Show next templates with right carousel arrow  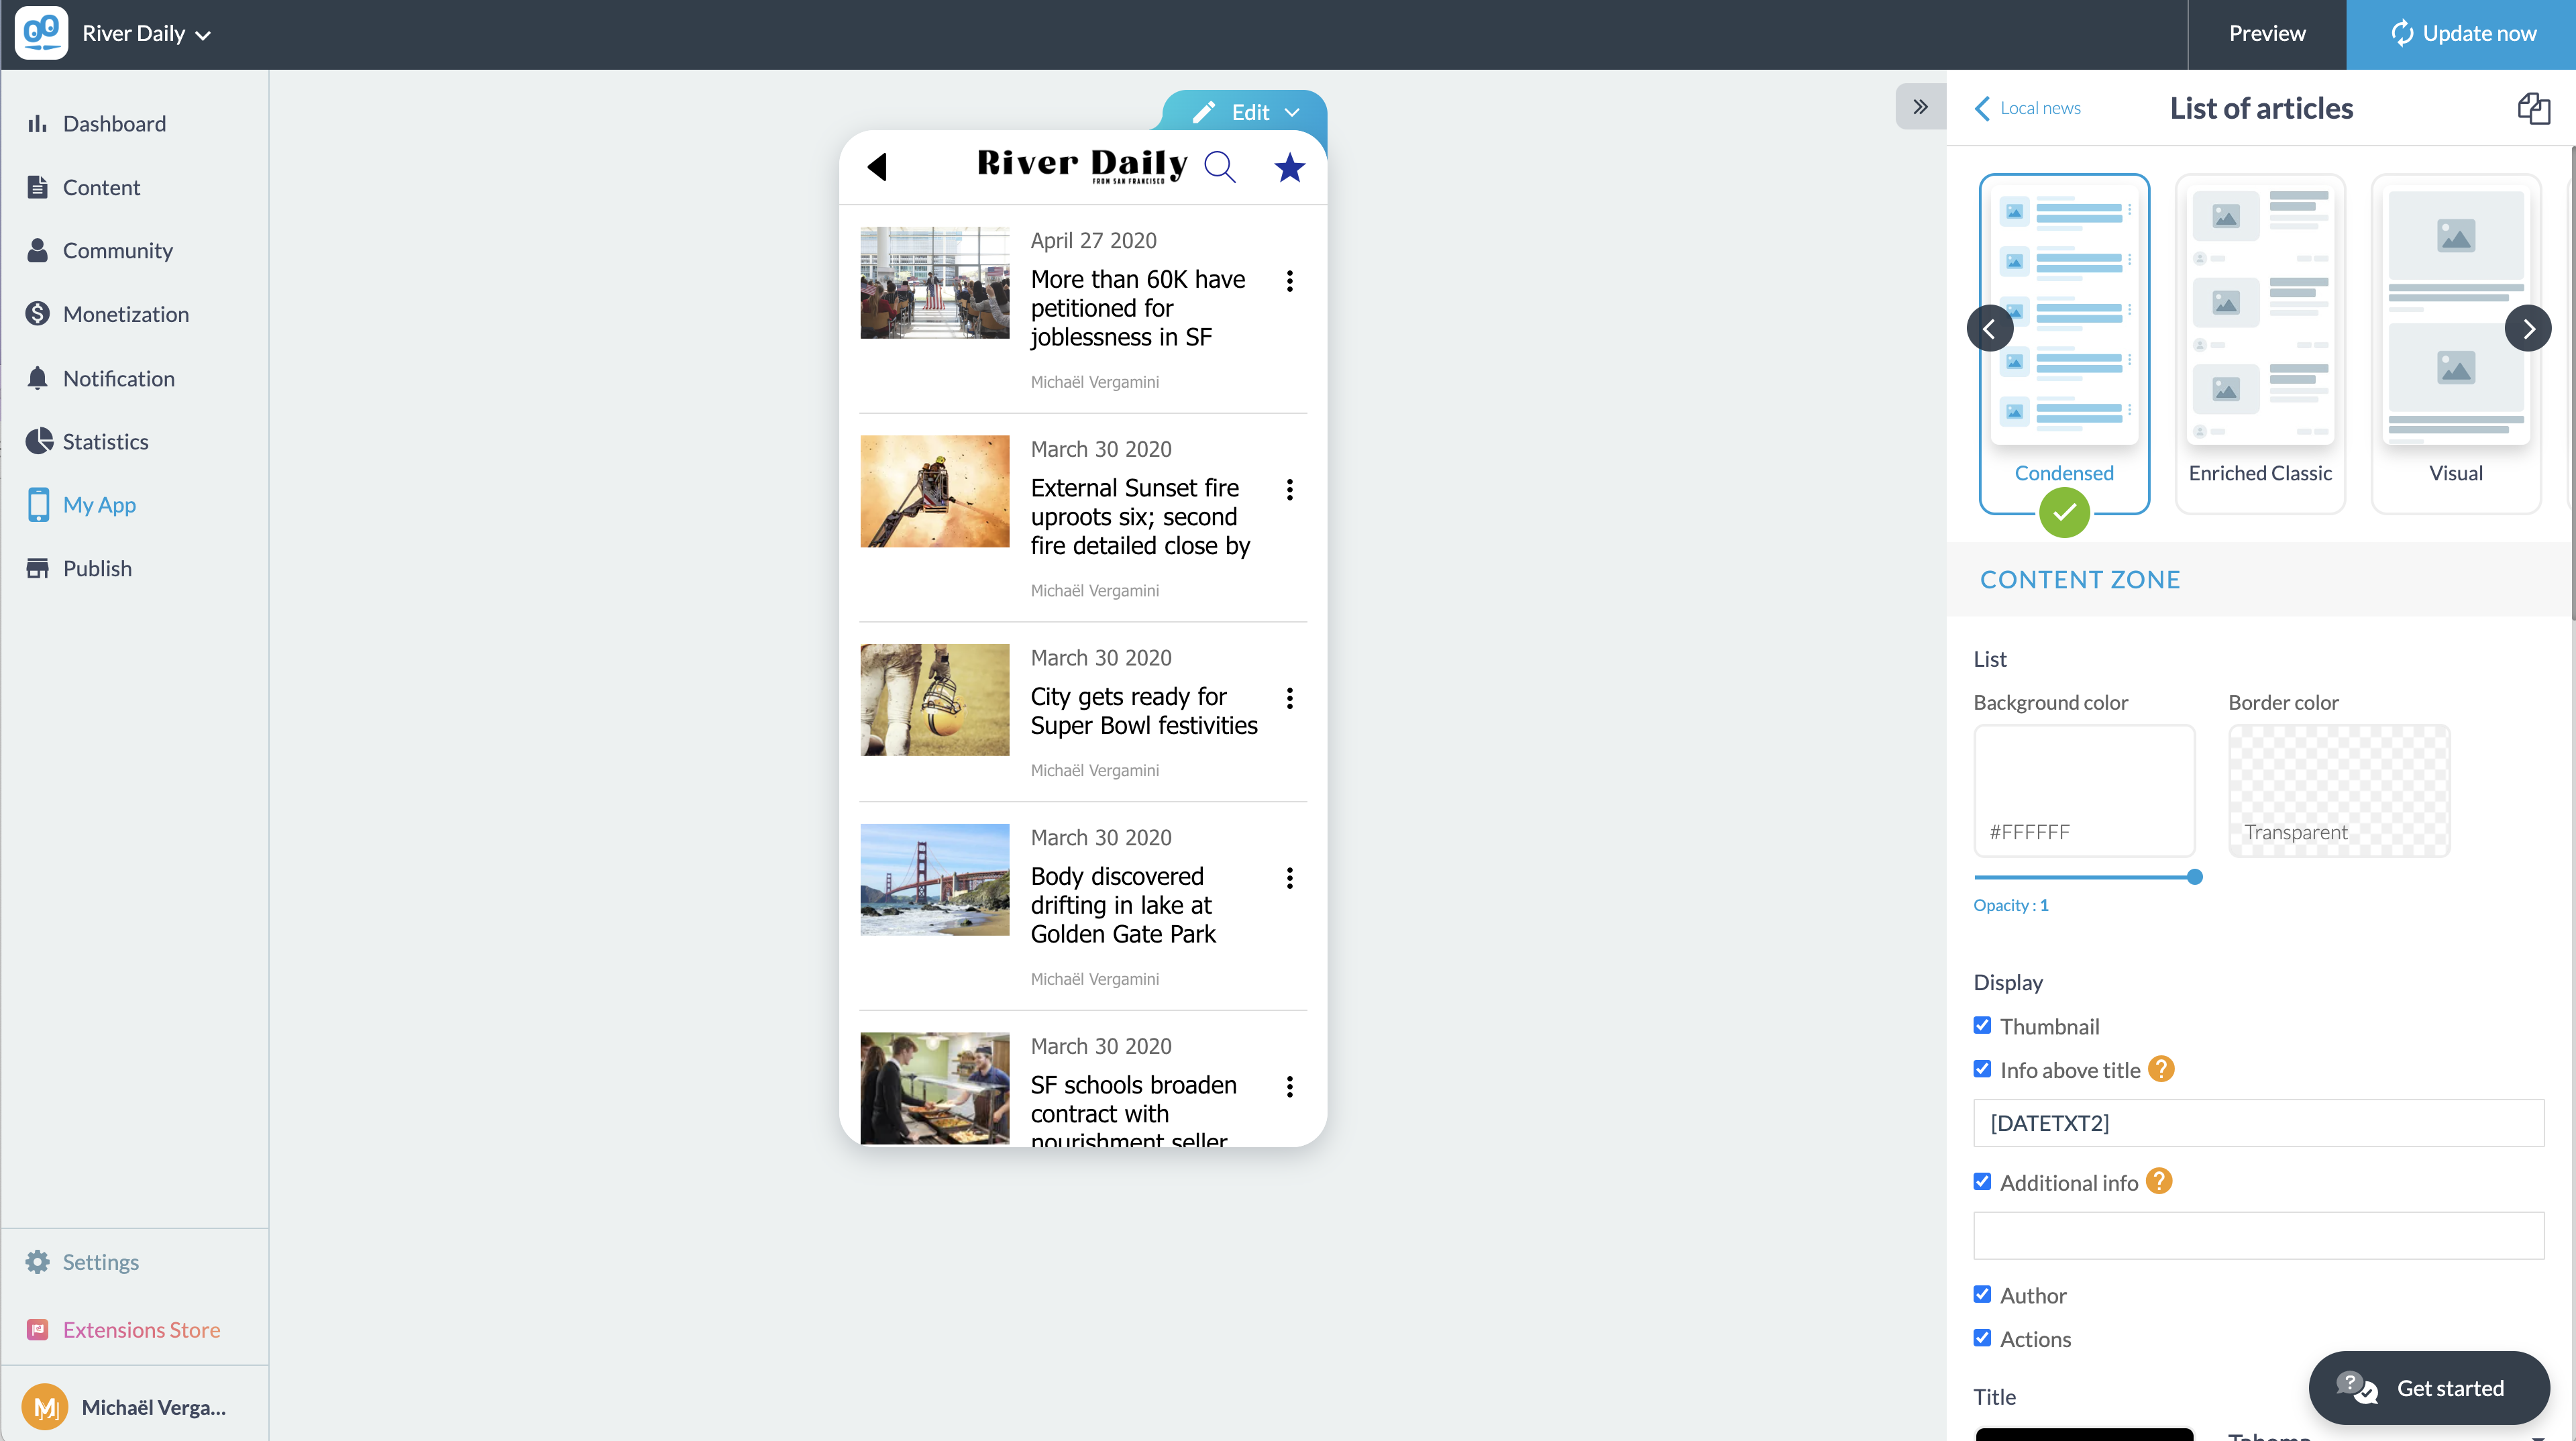point(2527,328)
